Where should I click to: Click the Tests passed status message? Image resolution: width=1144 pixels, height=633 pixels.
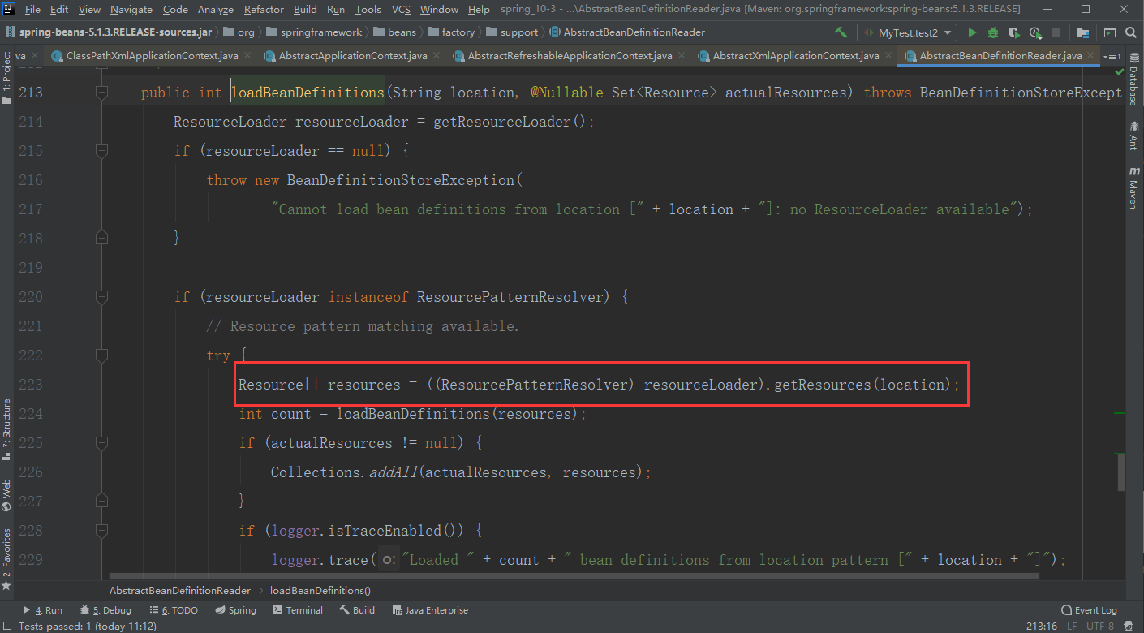click(x=87, y=626)
